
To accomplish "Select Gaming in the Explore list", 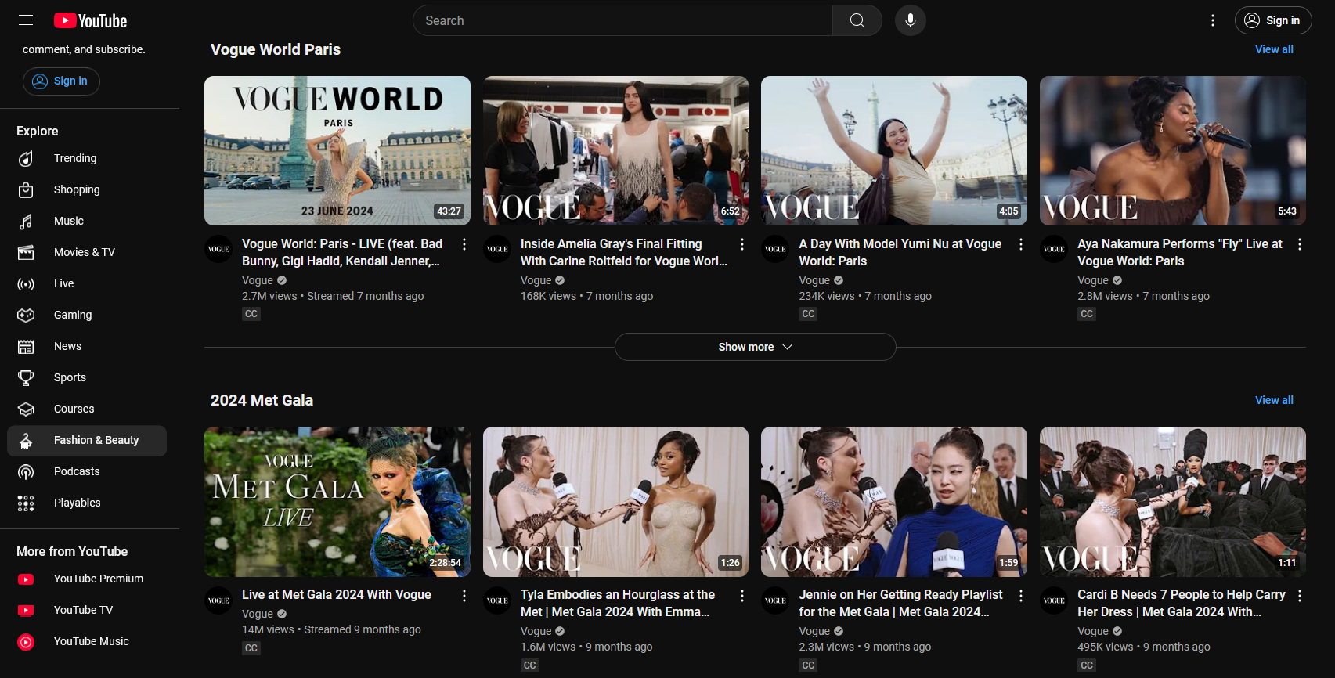I will (87, 315).
